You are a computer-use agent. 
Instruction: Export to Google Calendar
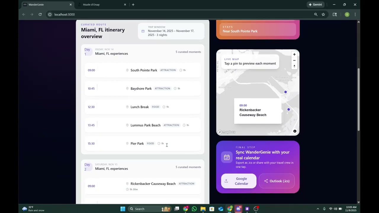pos(239,181)
